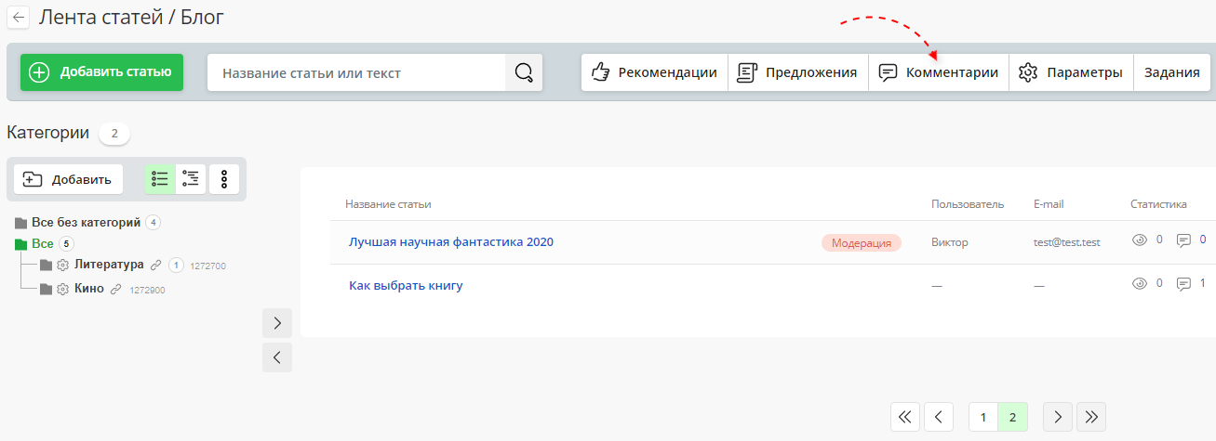The width and height of the screenshot is (1216, 441).
Task: Collapse the panel with the left chevron
Action: (277, 357)
